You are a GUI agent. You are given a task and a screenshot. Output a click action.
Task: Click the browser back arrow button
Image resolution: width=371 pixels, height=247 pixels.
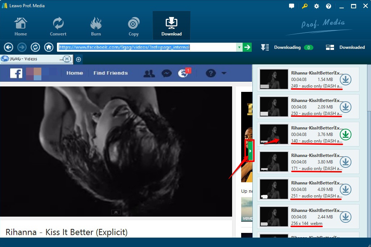8,47
